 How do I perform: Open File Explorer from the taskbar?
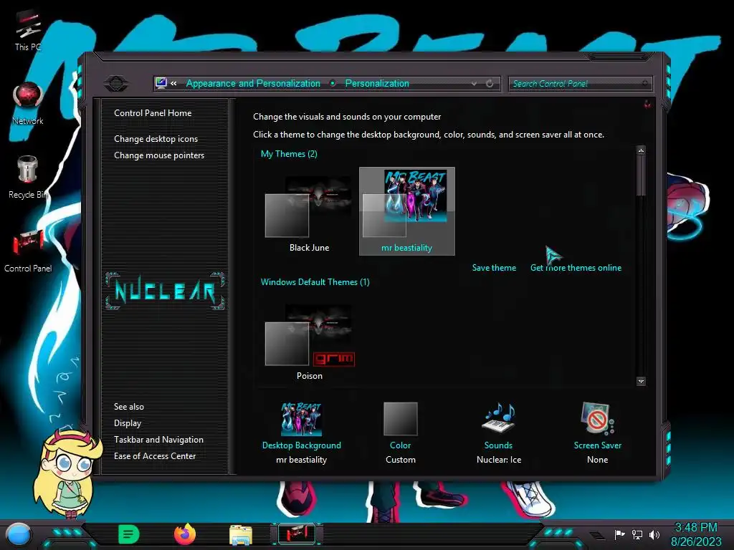point(241,534)
